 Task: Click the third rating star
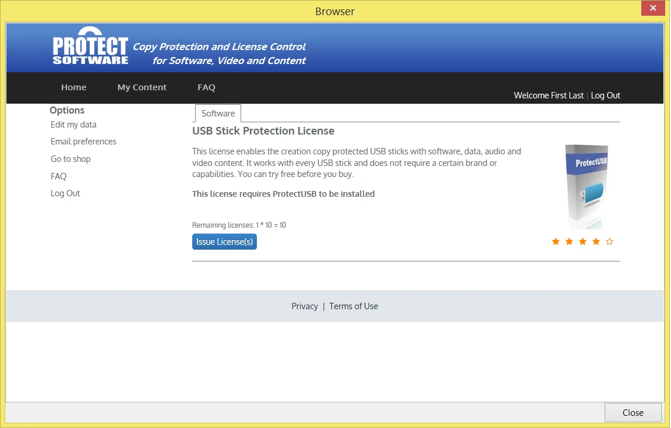coord(582,242)
